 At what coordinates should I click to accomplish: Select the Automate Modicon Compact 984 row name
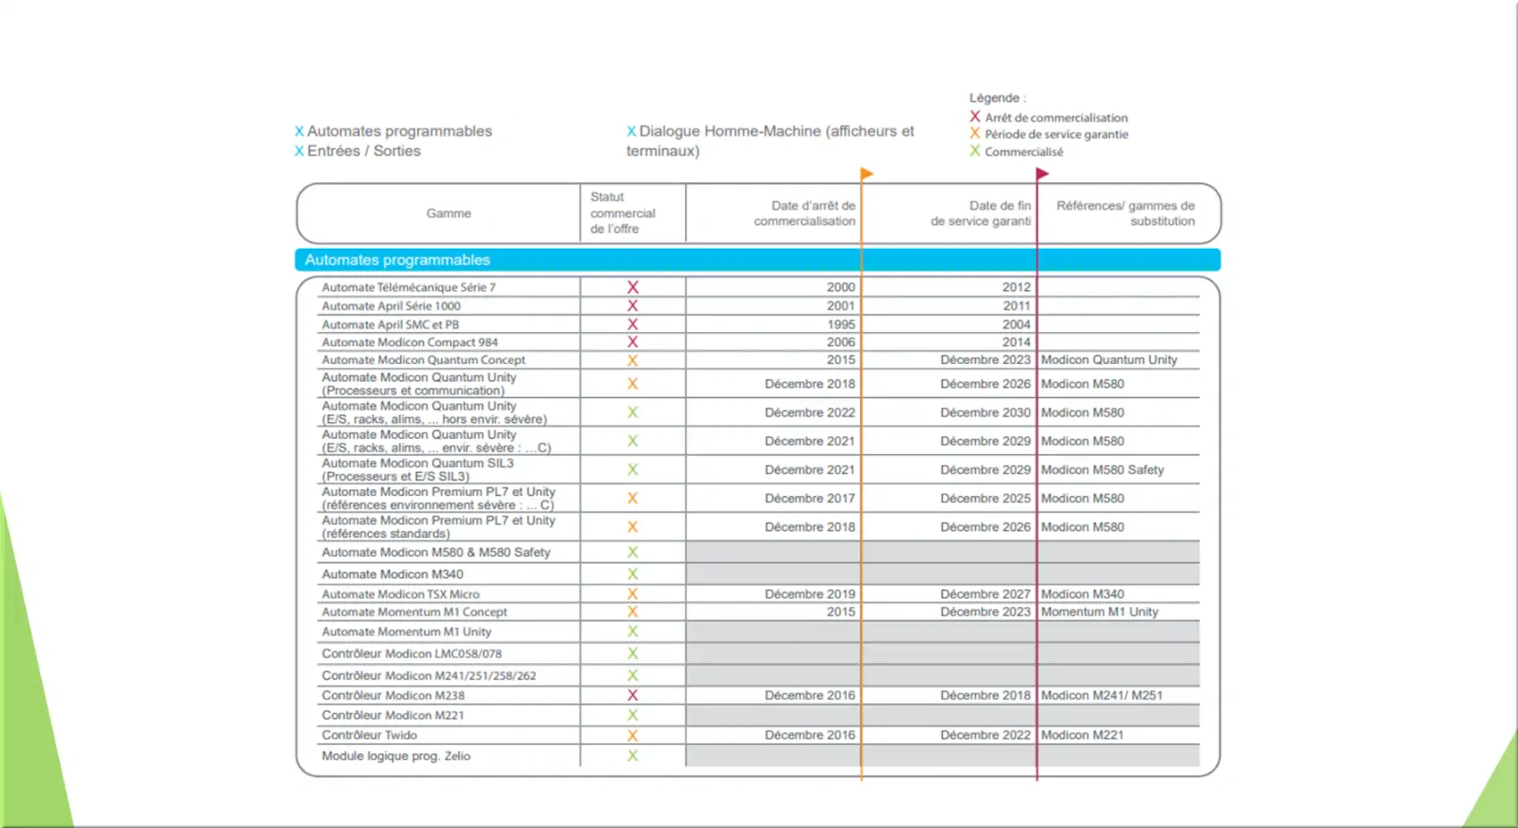tap(410, 343)
